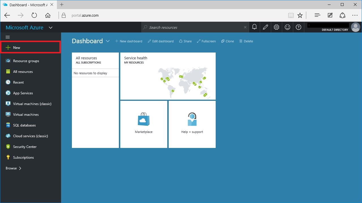Expand the Browse menu in sidebar
The image size is (362, 203).
pos(14,168)
